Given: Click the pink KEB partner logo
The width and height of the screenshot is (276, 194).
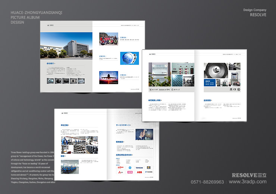Looking at the screenshot, I should point(130,172).
